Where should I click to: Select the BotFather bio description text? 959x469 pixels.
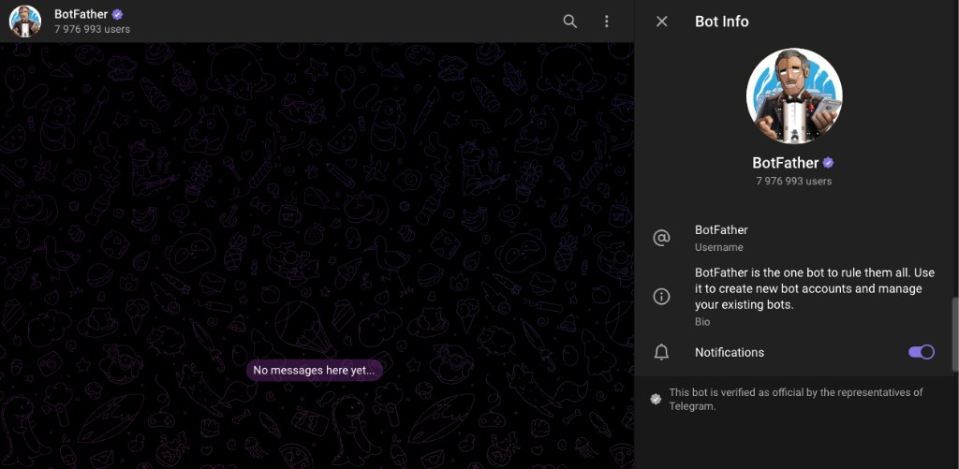click(814, 288)
